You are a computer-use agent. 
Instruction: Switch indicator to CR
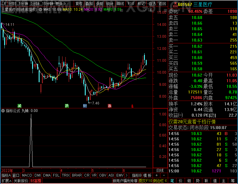(87, 175)
